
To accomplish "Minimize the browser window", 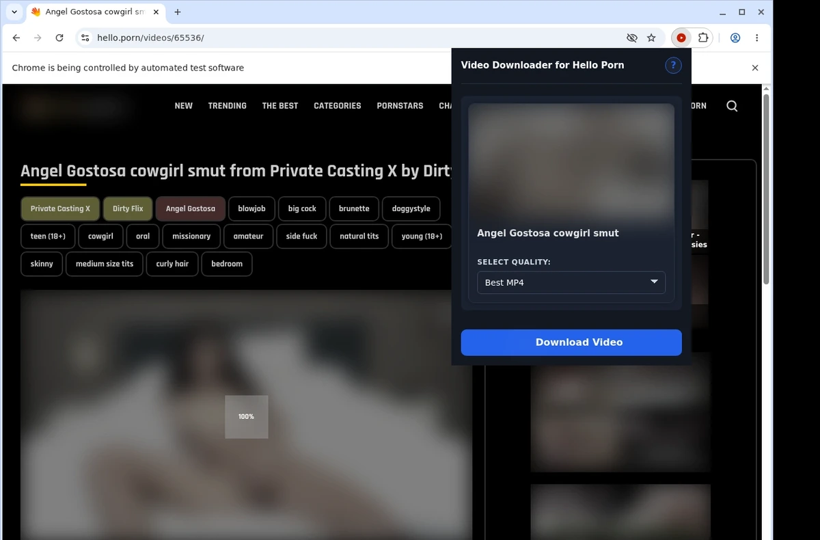I will coord(724,12).
